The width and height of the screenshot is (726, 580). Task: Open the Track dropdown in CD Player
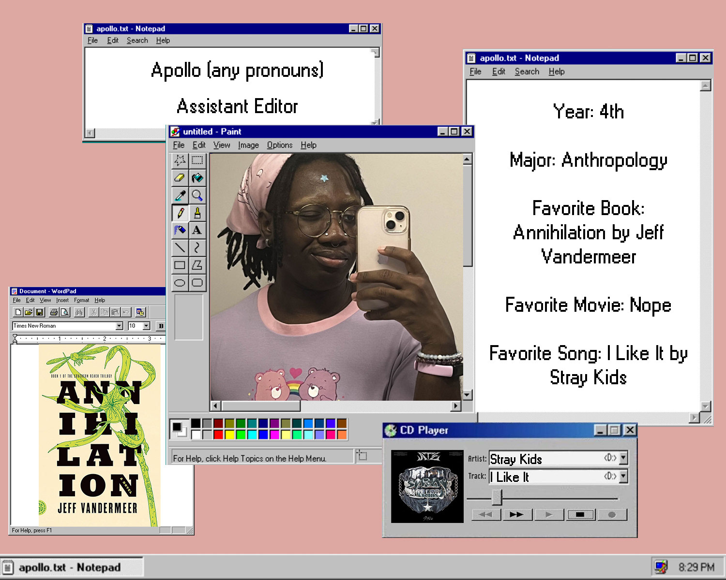pyautogui.click(x=623, y=476)
